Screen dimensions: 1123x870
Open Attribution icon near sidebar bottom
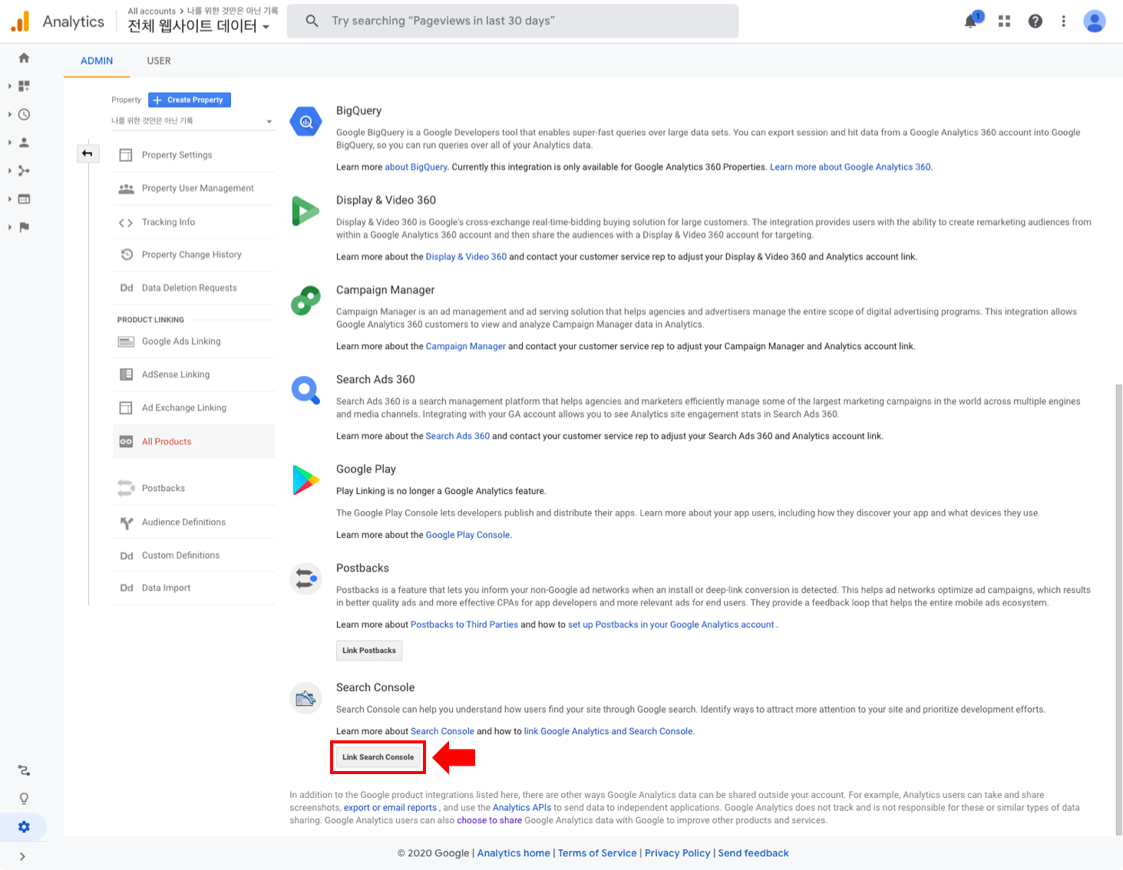24,770
